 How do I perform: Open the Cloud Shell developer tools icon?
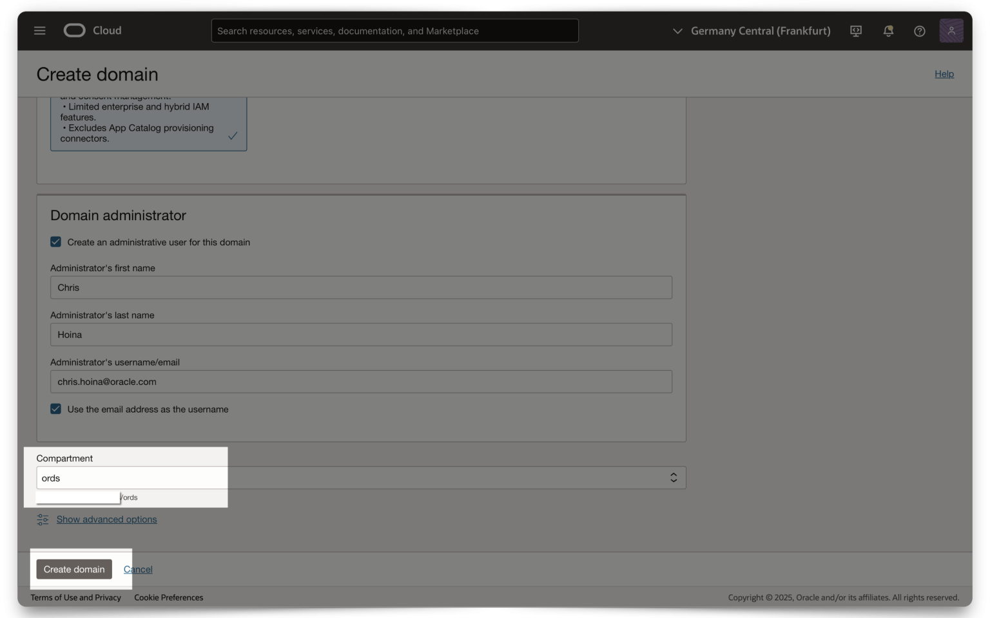pyautogui.click(x=856, y=30)
